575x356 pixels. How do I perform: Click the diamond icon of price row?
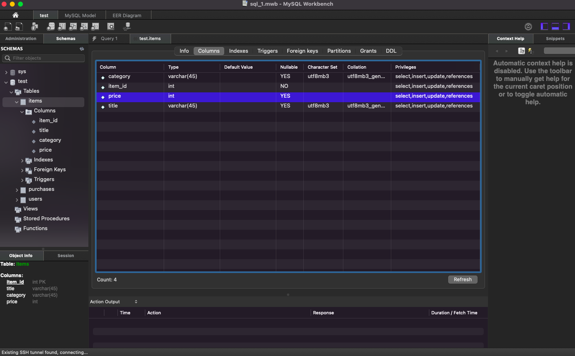[x=103, y=97]
